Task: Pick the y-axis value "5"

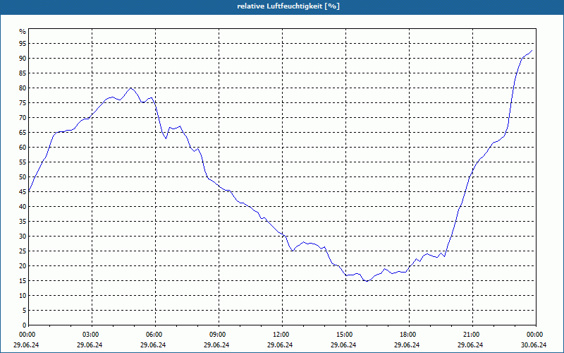Action: coord(25,311)
